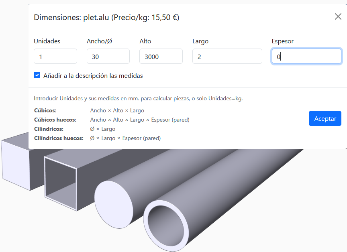Focus the Espesor input field
The width and height of the screenshot is (347, 252).
point(306,57)
